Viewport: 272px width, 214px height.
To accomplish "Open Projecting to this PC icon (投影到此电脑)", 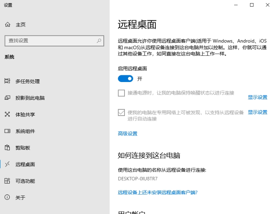I will point(7,98).
